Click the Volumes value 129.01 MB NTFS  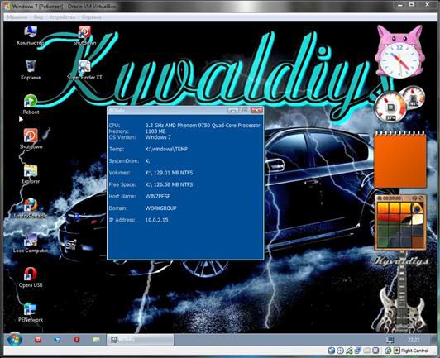click(169, 173)
